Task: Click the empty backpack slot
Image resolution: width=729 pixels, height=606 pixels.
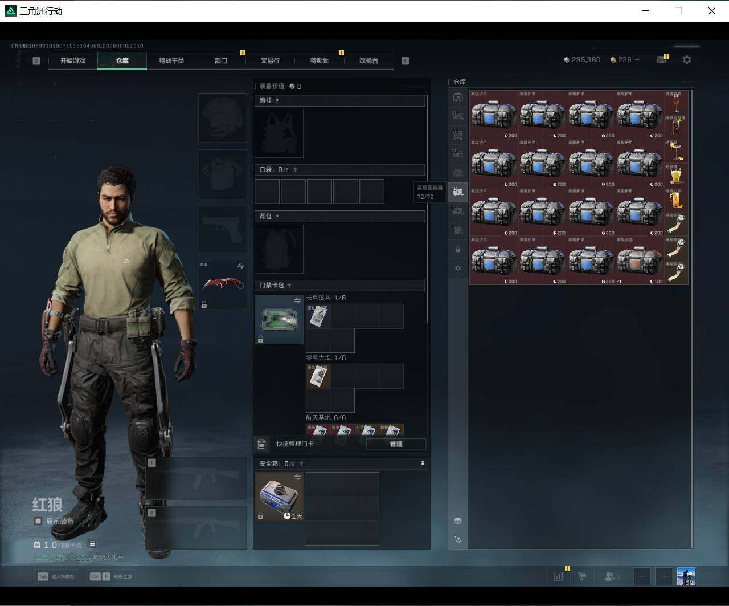Action: tap(279, 249)
